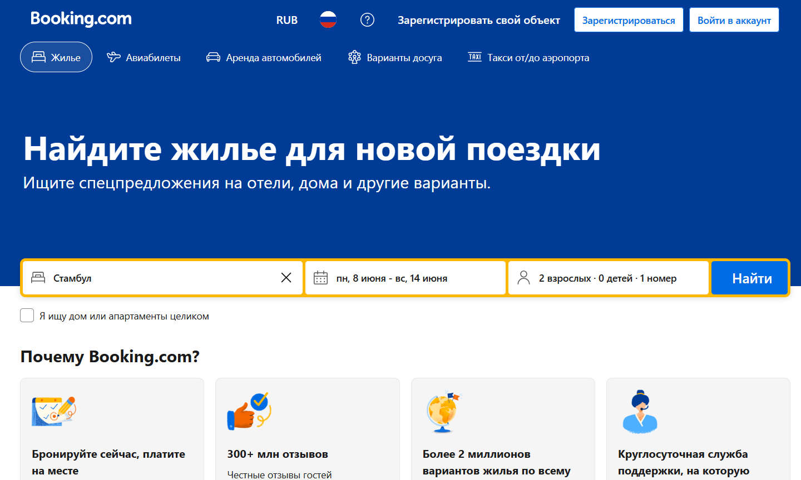Open date picker пн, 8 июня - вс, 14 июня
Viewport: 801px width, 480px height.
406,278
